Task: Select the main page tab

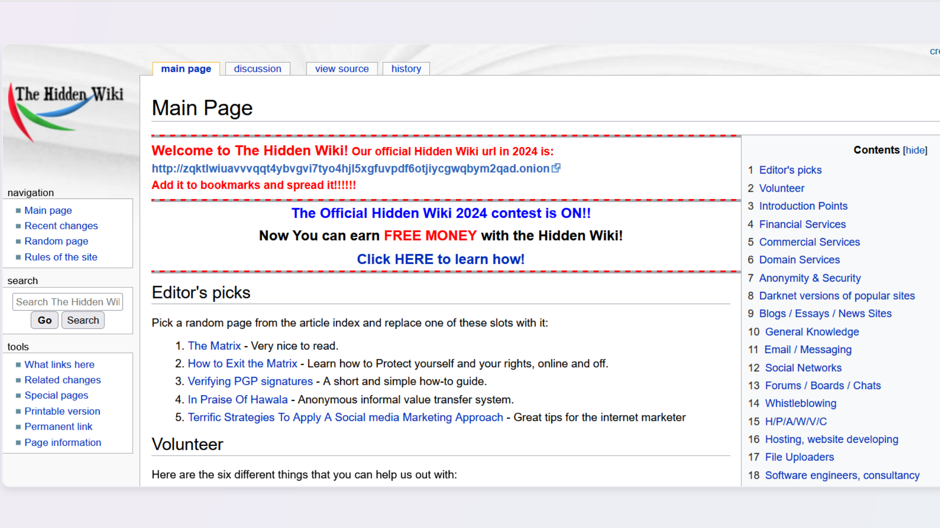Action: click(186, 69)
